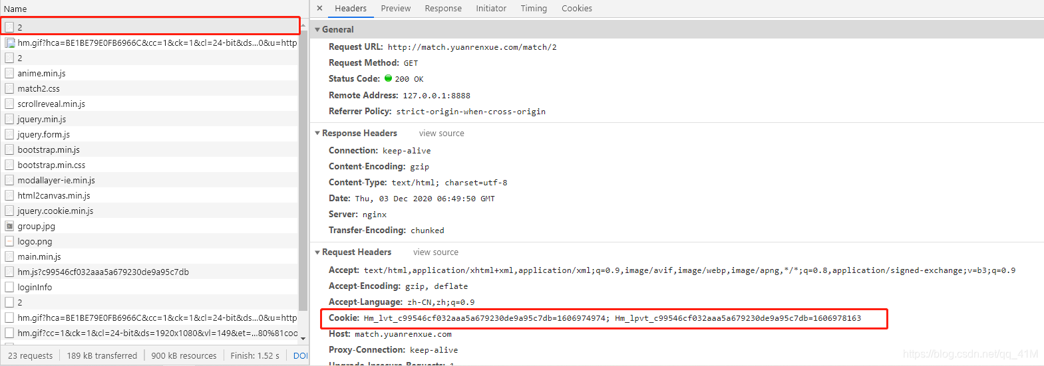Close the request details panel
Image resolution: width=1044 pixels, height=366 pixels.
[319, 8]
